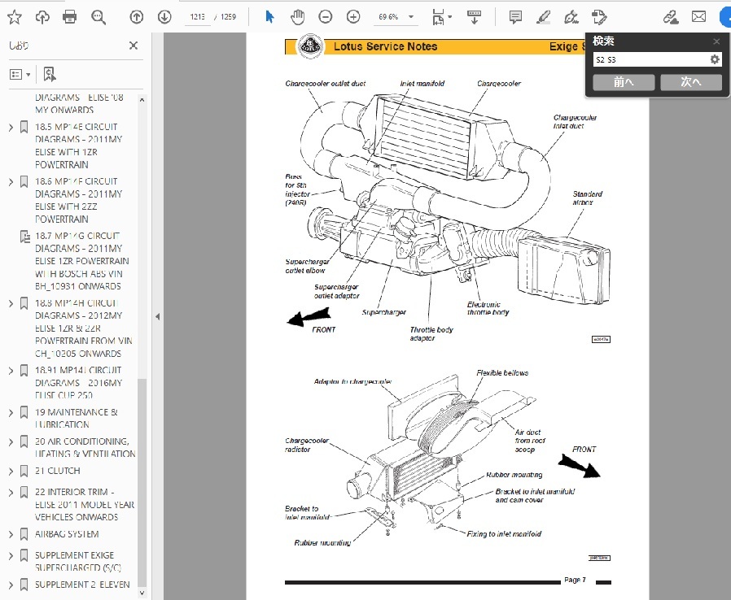Close the bookmarks panel
This screenshot has width=731, height=600.
point(134,46)
